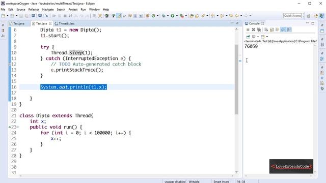Click the selected System.out.println(t1.x) line
Viewport: 326px width, 183px height.
[73, 87]
